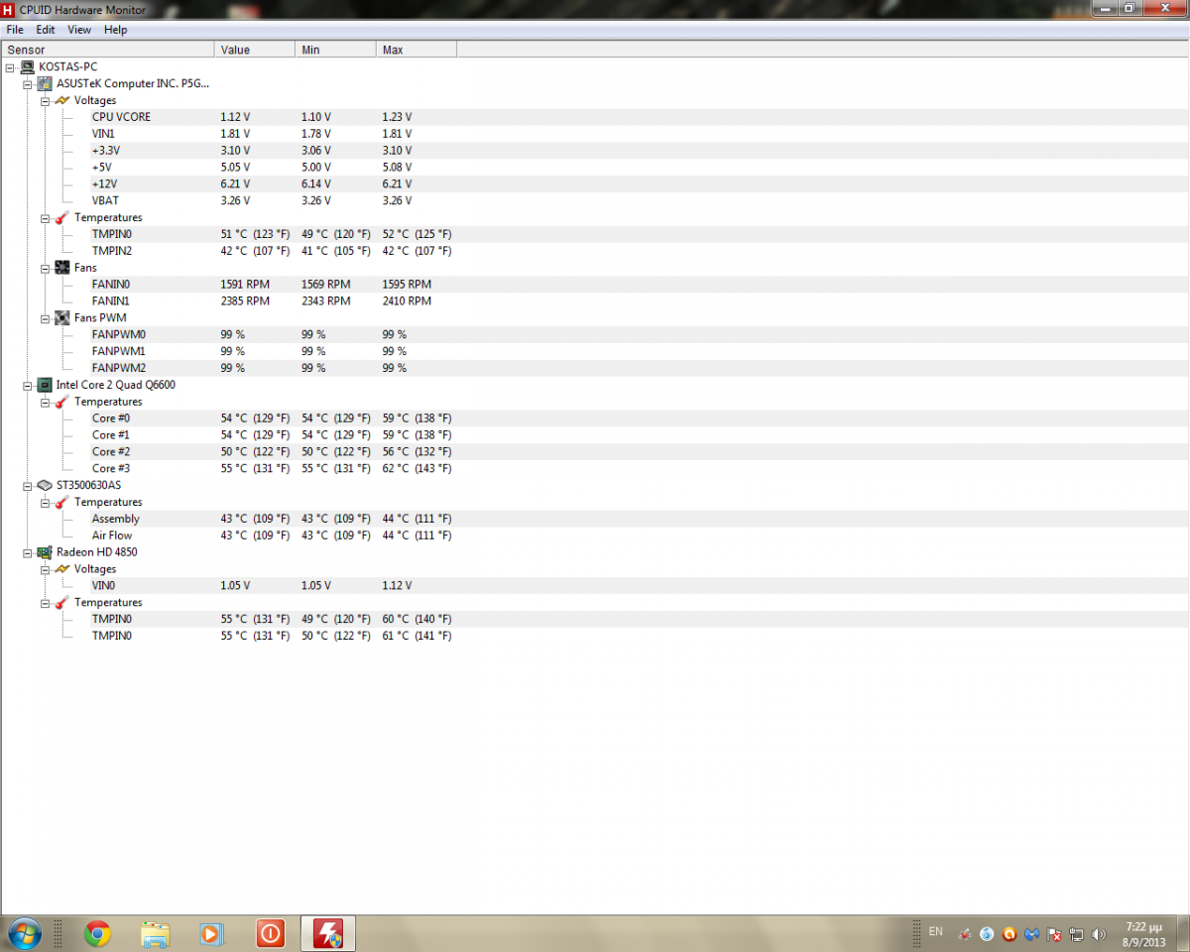
Task: Click the Max column header
Action: (417, 50)
